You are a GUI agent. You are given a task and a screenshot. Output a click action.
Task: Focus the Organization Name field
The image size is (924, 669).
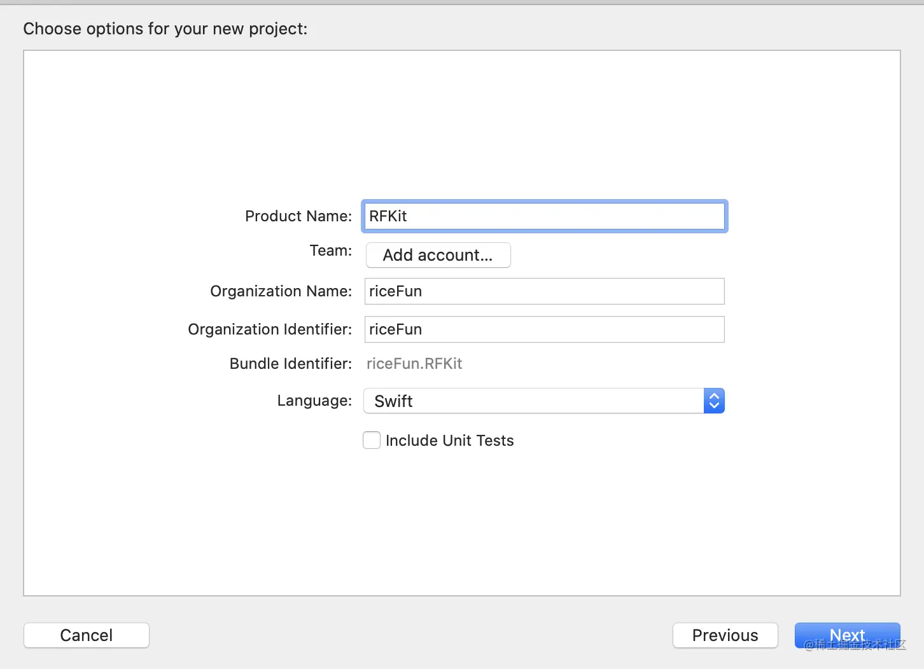tap(544, 291)
